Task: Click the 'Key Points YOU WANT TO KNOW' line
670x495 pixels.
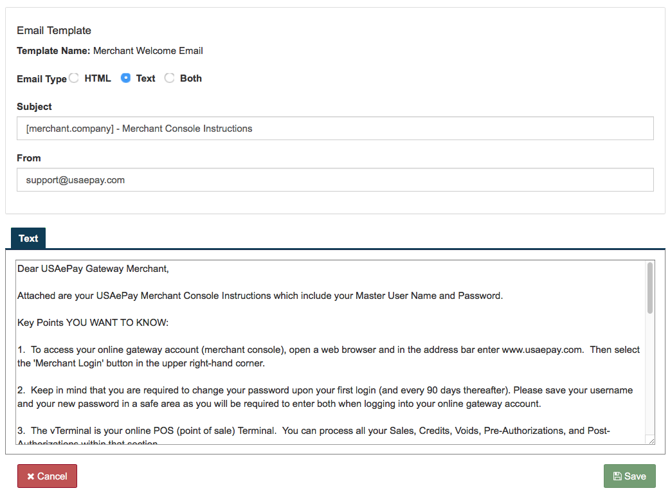Action: (x=93, y=323)
